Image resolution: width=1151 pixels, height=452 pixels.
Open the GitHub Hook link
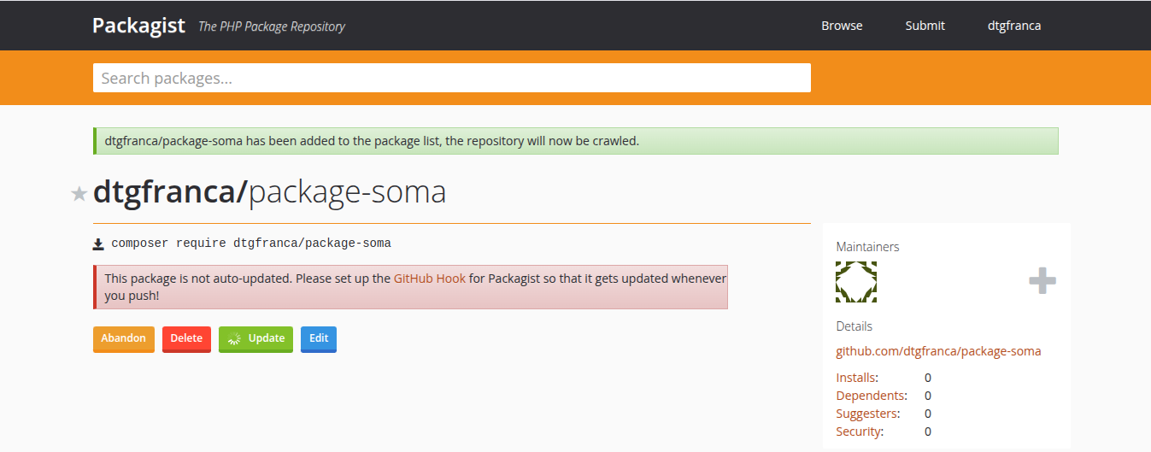pyautogui.click(x=429, y=279)
